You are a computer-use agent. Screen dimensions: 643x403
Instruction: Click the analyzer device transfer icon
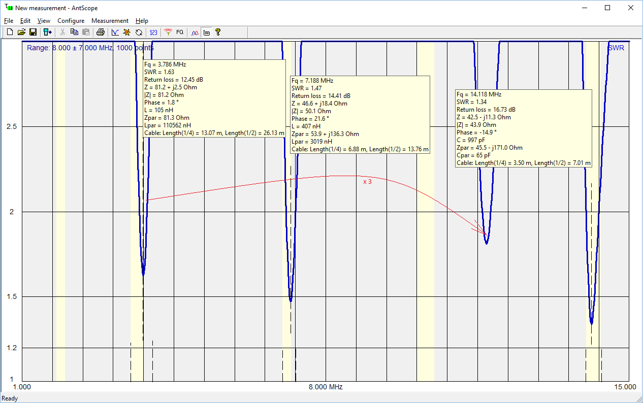[47, 32]
